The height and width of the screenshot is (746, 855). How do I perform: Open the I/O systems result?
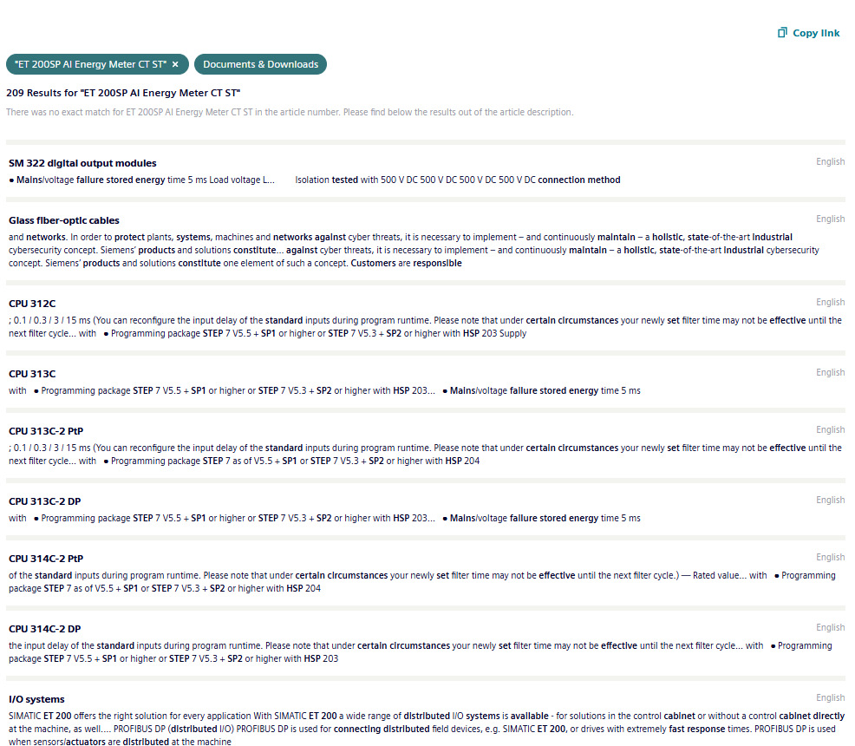36,700
